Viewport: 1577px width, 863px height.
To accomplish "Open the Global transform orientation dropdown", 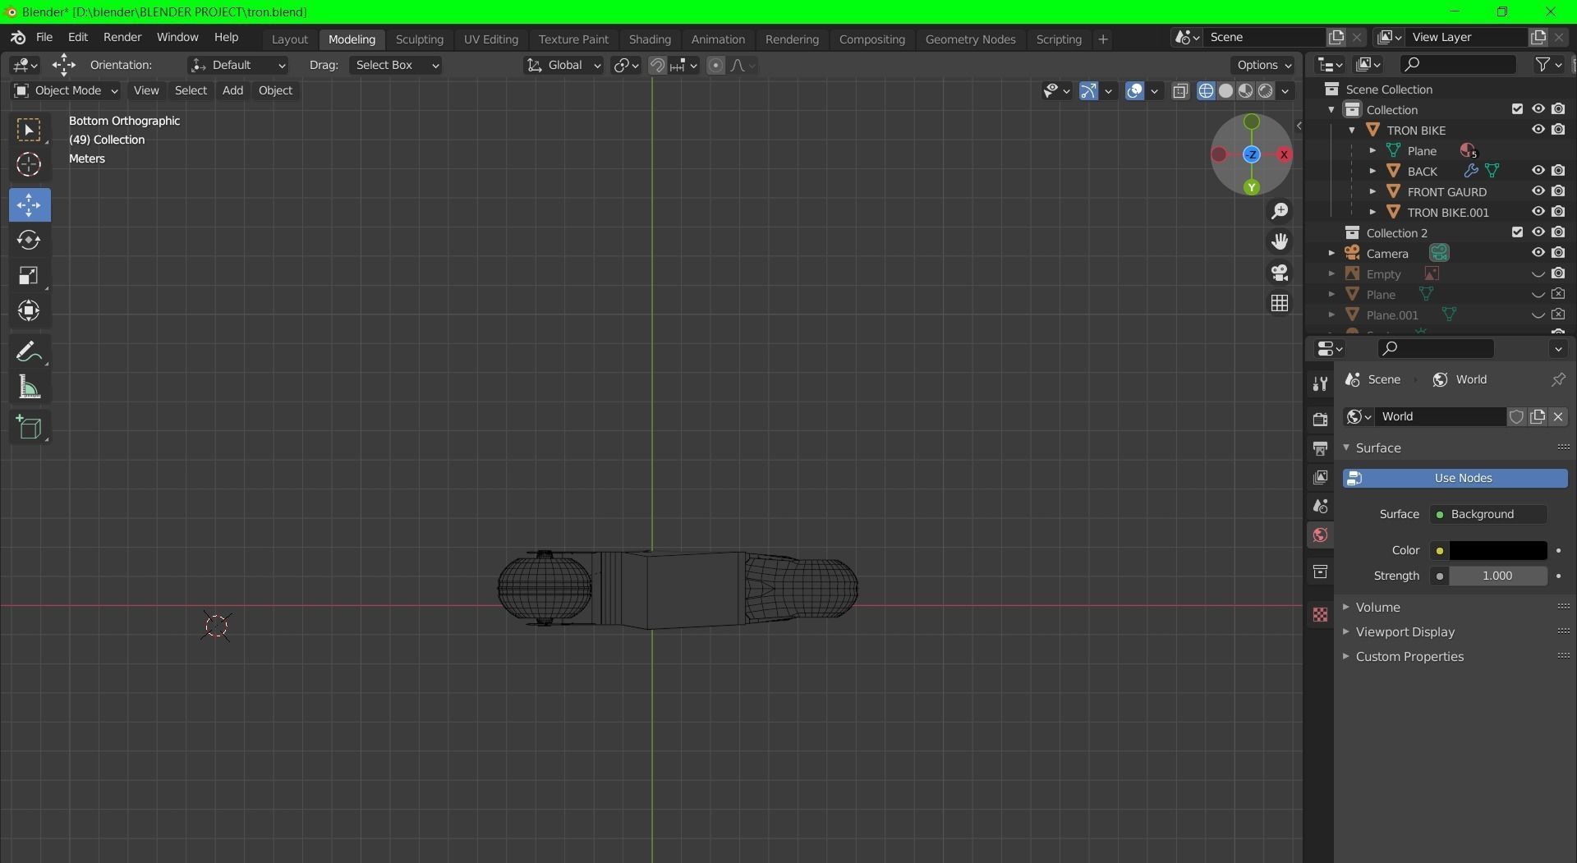I will [563, 65].
